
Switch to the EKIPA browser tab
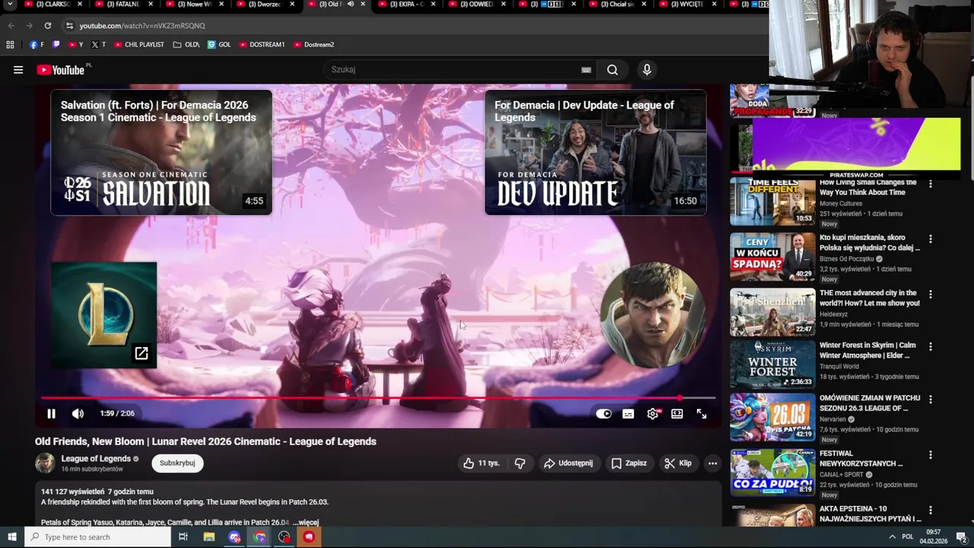[407, 5]
